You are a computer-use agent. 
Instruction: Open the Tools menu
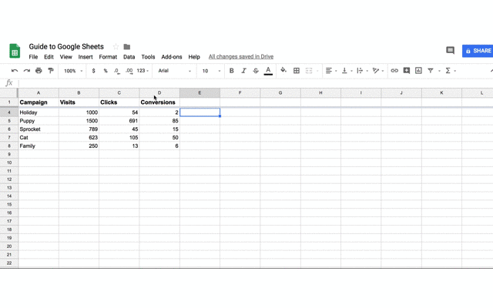point(148,57)
